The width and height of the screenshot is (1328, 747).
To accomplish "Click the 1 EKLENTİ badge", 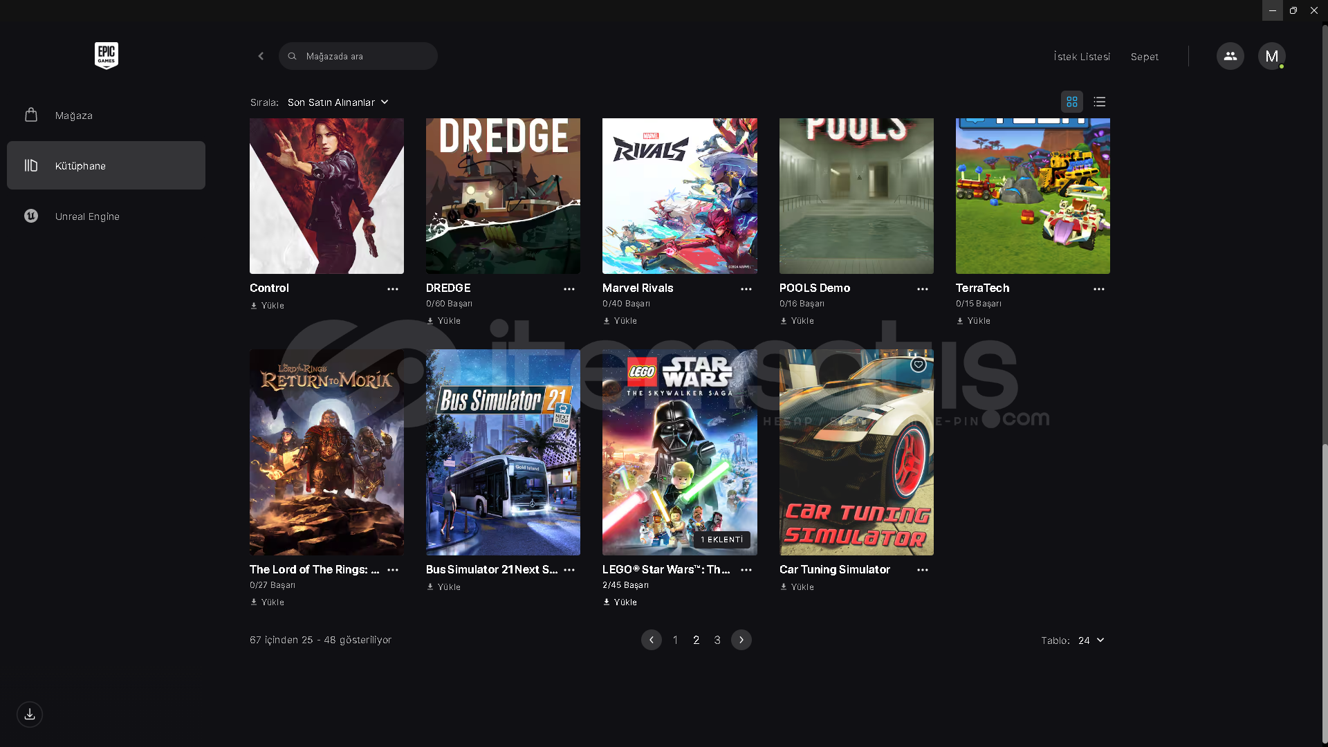I will pyautogui.click(x=722, y=539).
